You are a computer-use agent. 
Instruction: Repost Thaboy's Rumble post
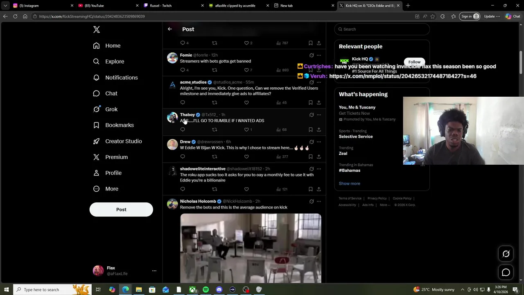[215, 129]
